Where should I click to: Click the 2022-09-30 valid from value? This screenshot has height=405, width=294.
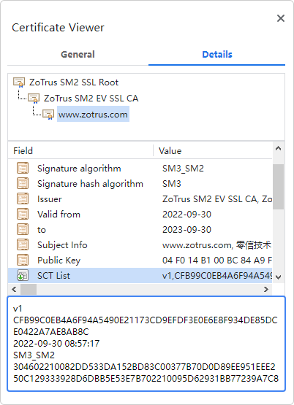[x=186, y=215]
